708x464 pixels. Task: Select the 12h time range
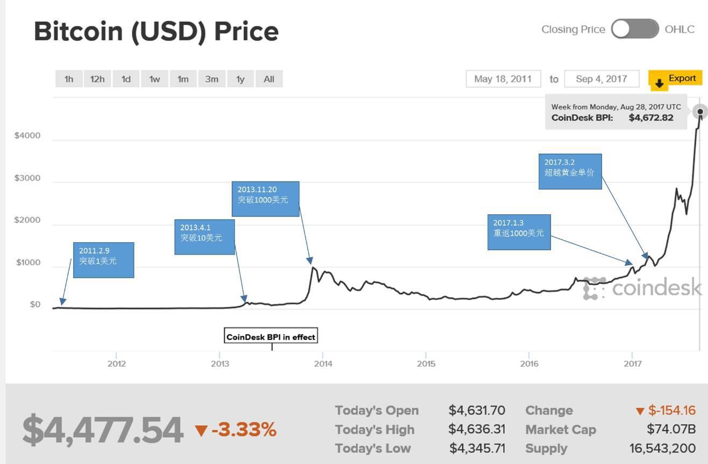pyautogui.click(x=97, y=79)
